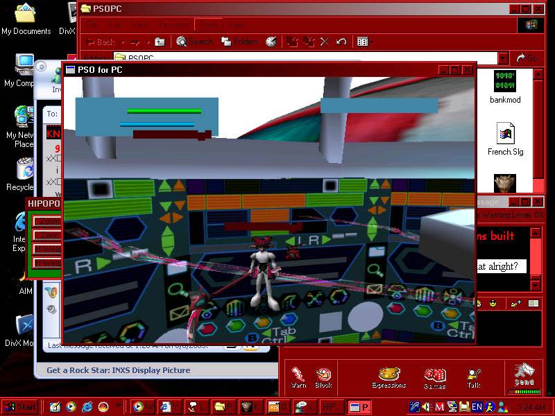
Task: Click the AIM conversation scrollbar down arrow
Action: tap(536, 285)
